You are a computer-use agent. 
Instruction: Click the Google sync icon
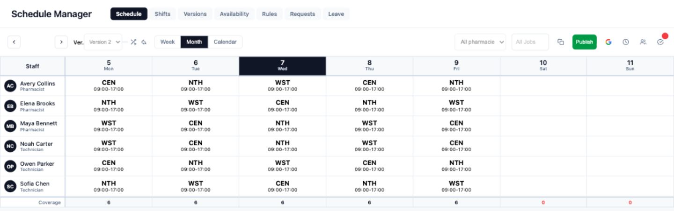click(x=608, y=42)
